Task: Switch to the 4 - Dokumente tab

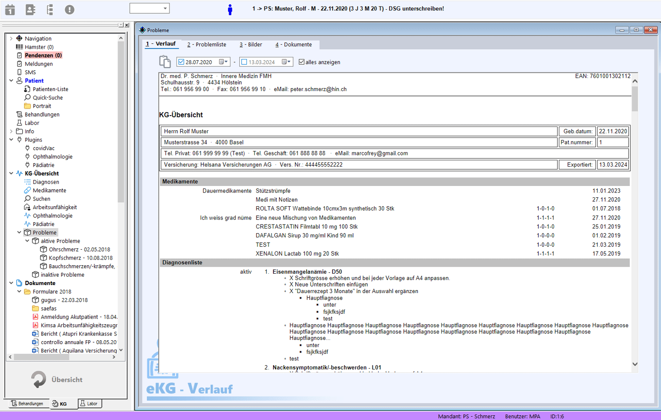Action: click(x=294, y=44)
